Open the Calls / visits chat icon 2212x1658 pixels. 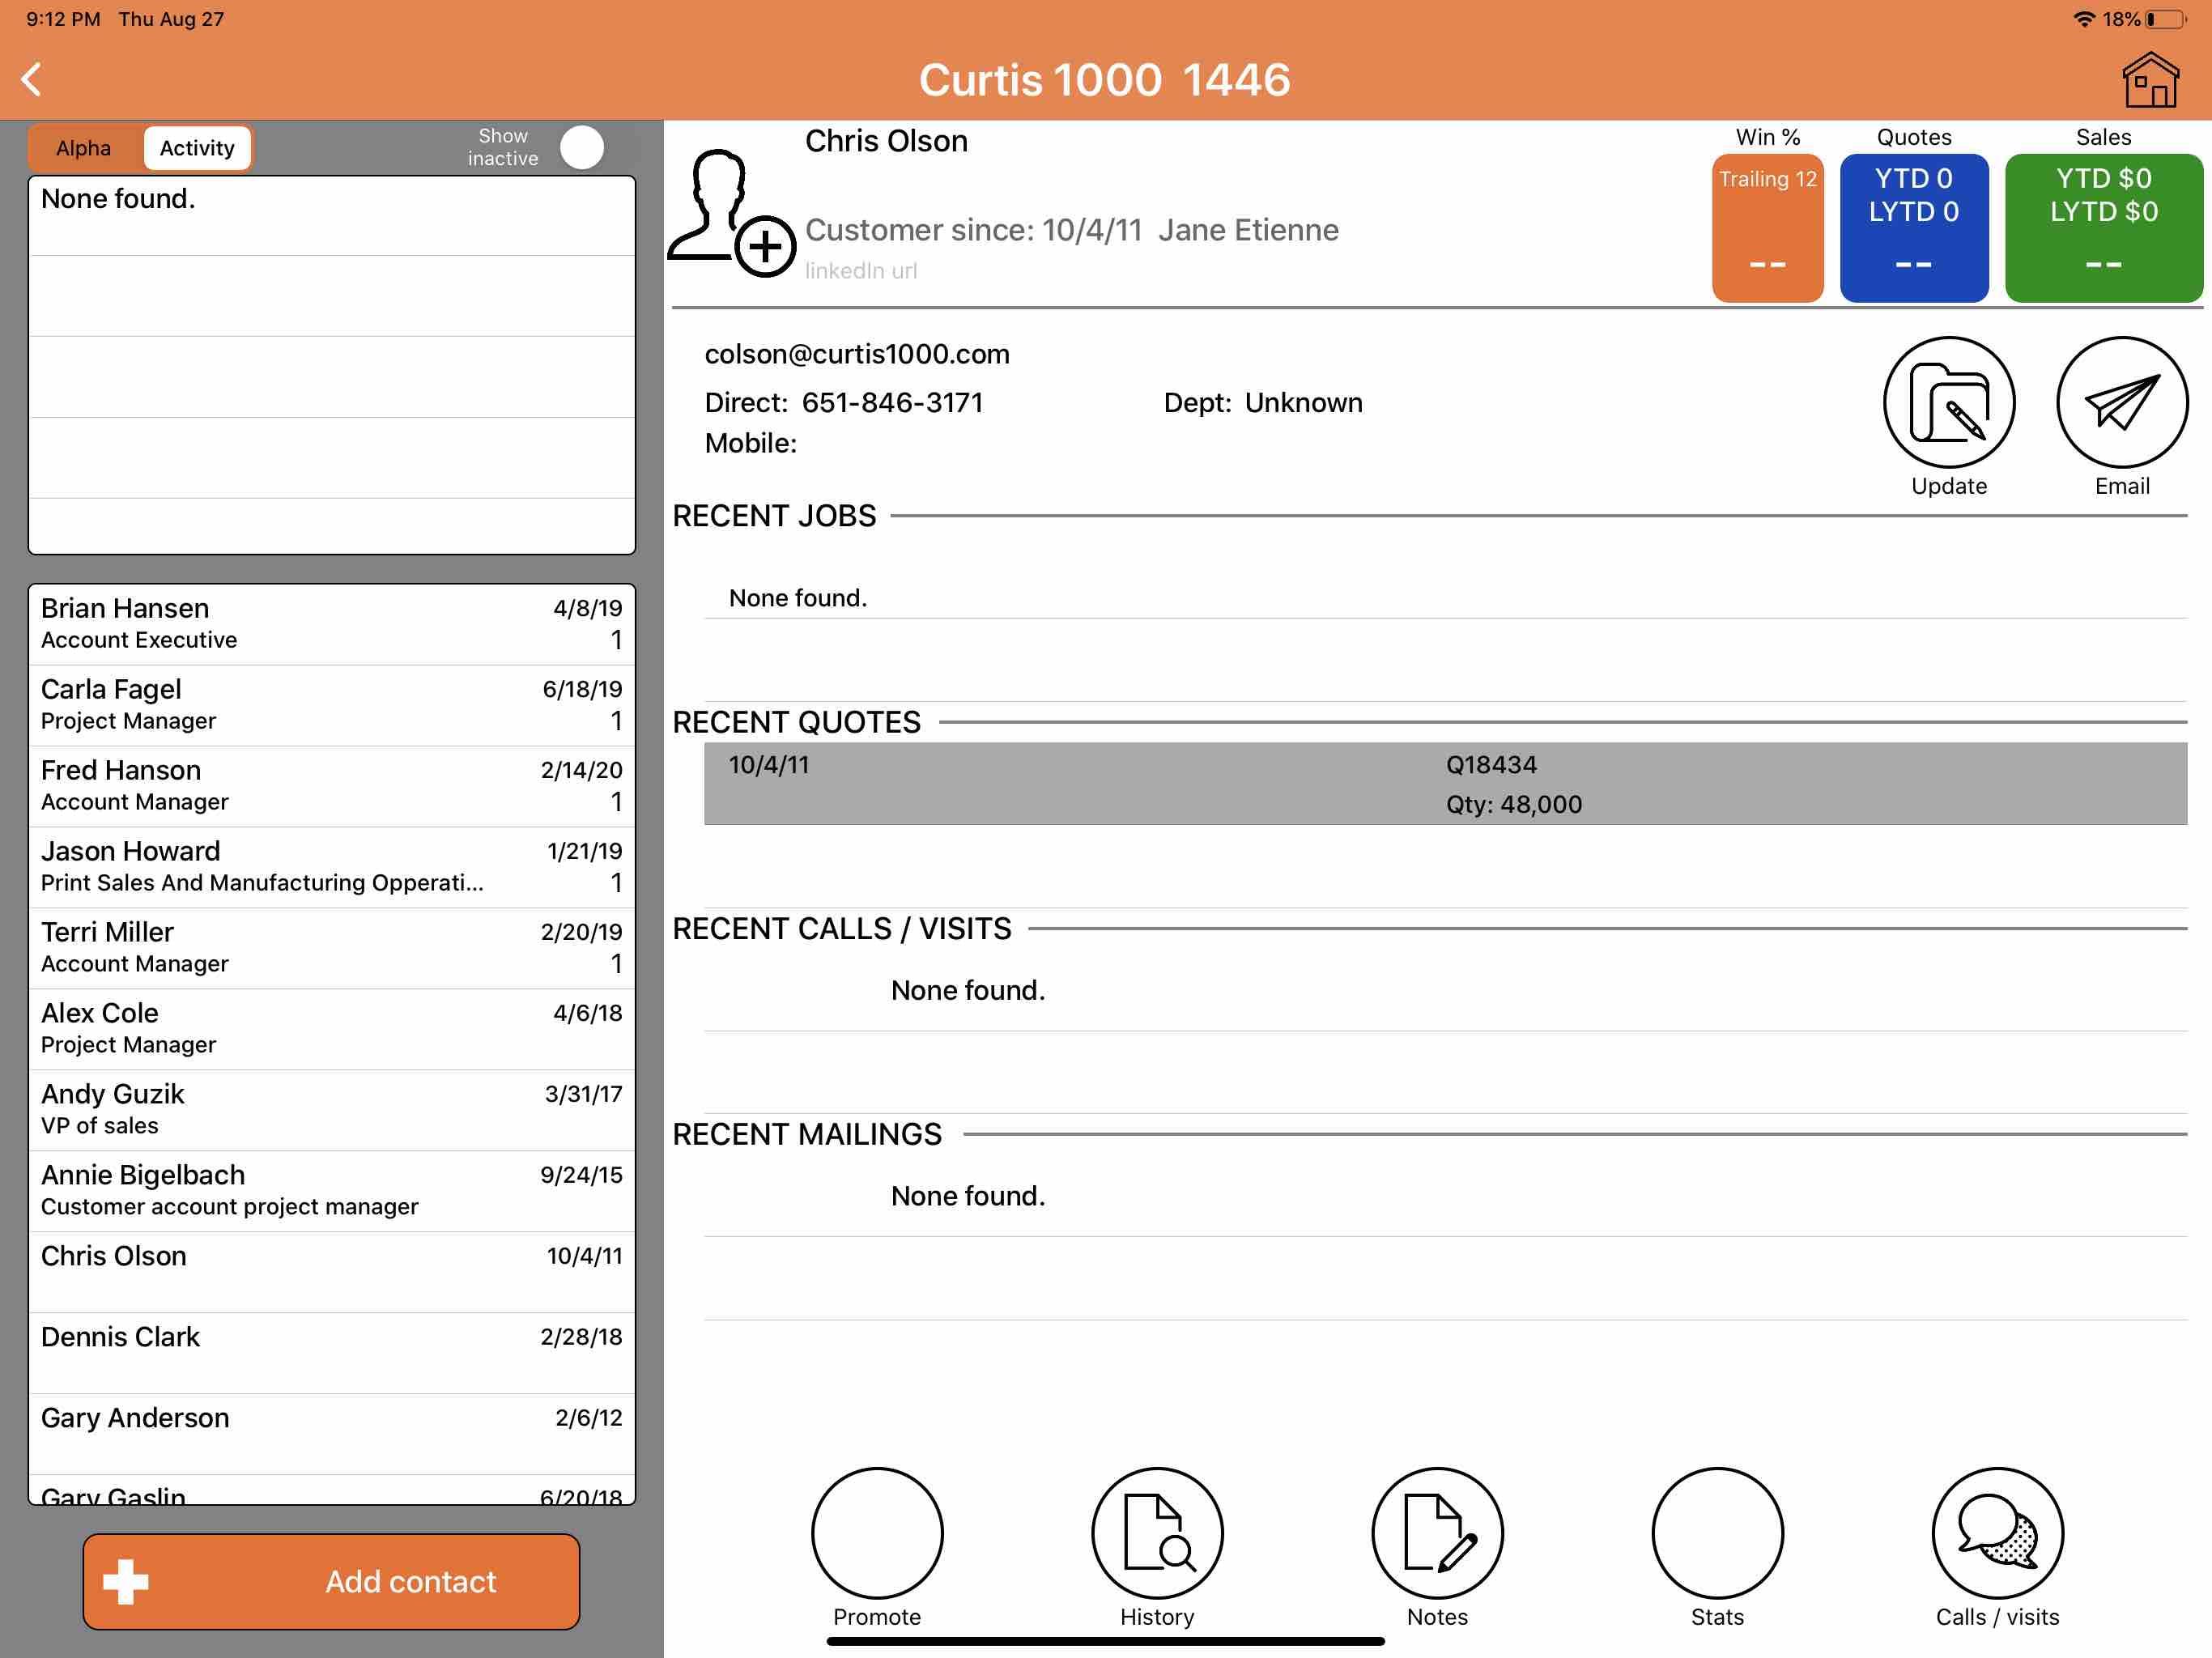click(1997, 1532)
